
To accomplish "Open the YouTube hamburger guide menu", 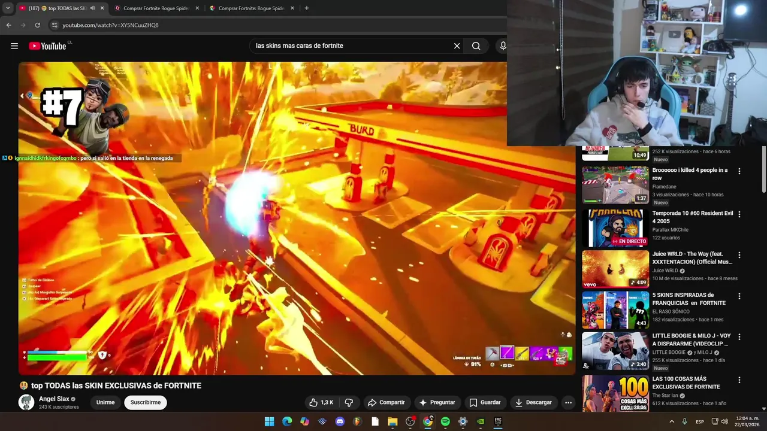I will click(x=14, y=46).
